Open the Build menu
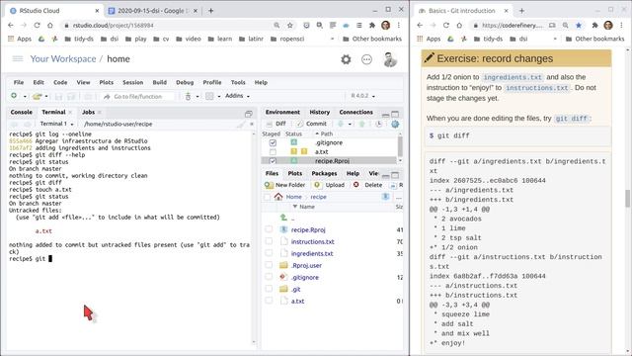The width and height of the screenshot is (632, 356). (x=160, y=82)
